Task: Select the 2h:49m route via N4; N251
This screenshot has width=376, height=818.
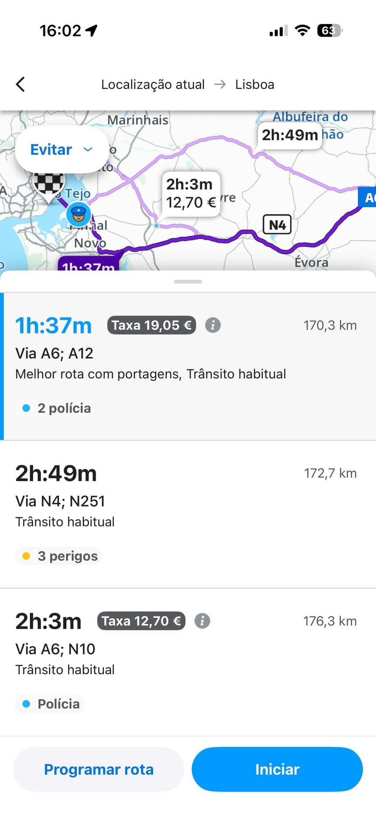Action: 188,514
